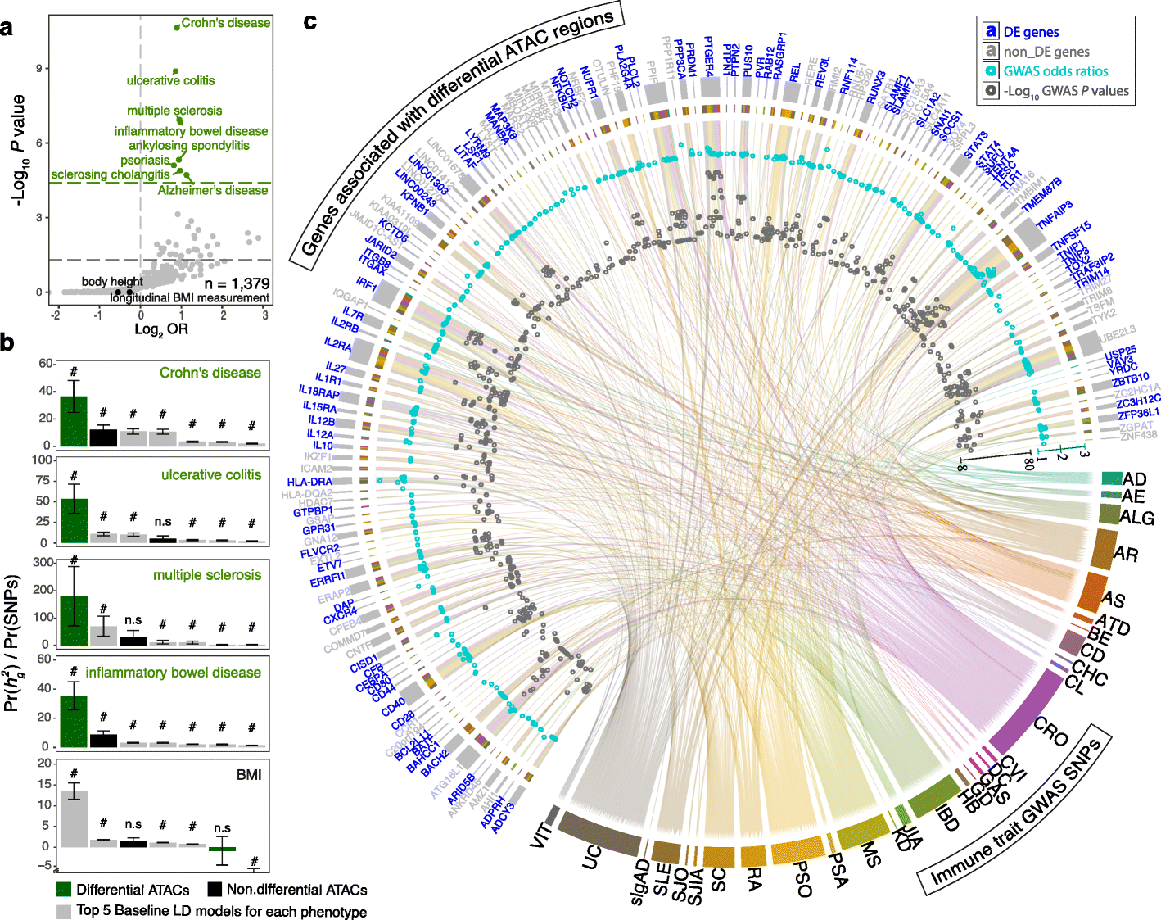Click the RA trait label
Image resolution: width=1161 pixels, height=920 pixels.
coord(755,880)
